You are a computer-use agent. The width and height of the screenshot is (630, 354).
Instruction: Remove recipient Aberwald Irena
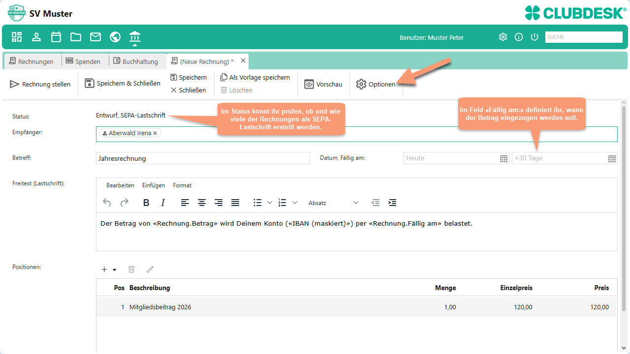pos(155,133)
